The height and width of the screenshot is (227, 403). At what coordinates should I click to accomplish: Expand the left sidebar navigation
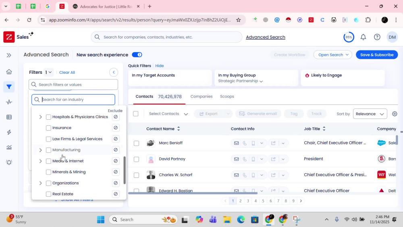9,55
